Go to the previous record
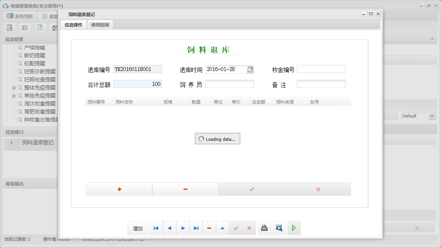Screen dimensions: 441x248 (169, 228)
